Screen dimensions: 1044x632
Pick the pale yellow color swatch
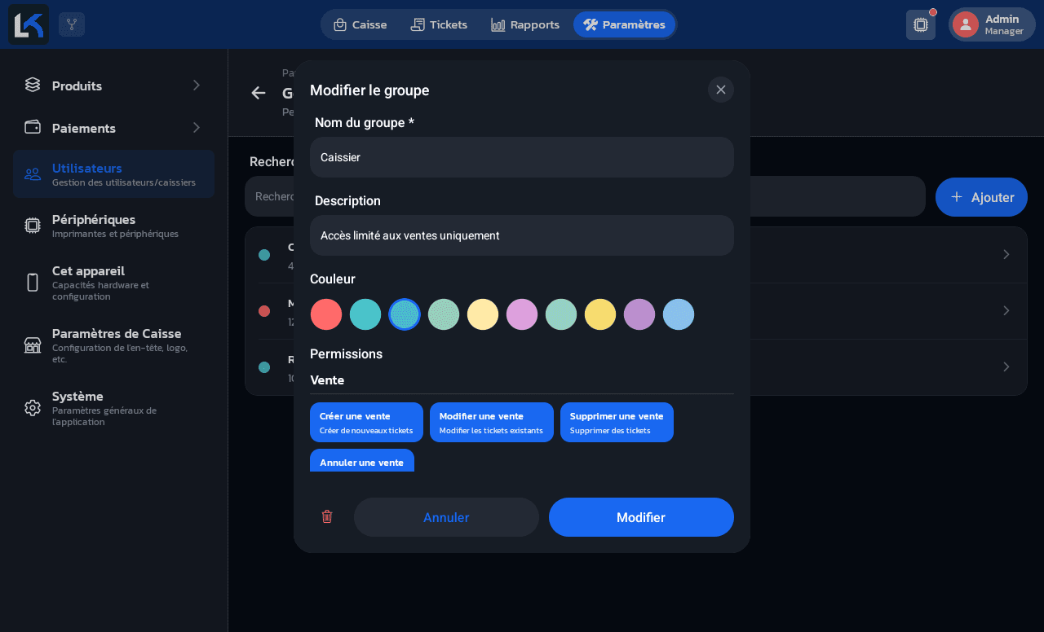click(x=483, y=314)
